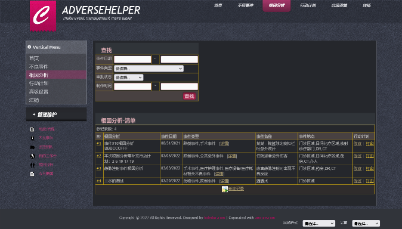The height and width of the screenshot is (229, 402).
Task: Click the folder icon in the maintenance list
Action: click(32, 147)
